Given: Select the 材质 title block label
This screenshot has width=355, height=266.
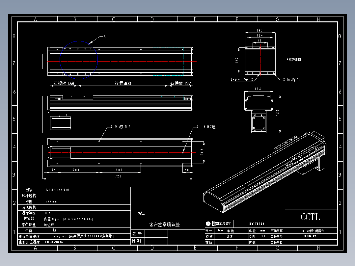Looking at the screenshot, I should (x=209, y=242).
